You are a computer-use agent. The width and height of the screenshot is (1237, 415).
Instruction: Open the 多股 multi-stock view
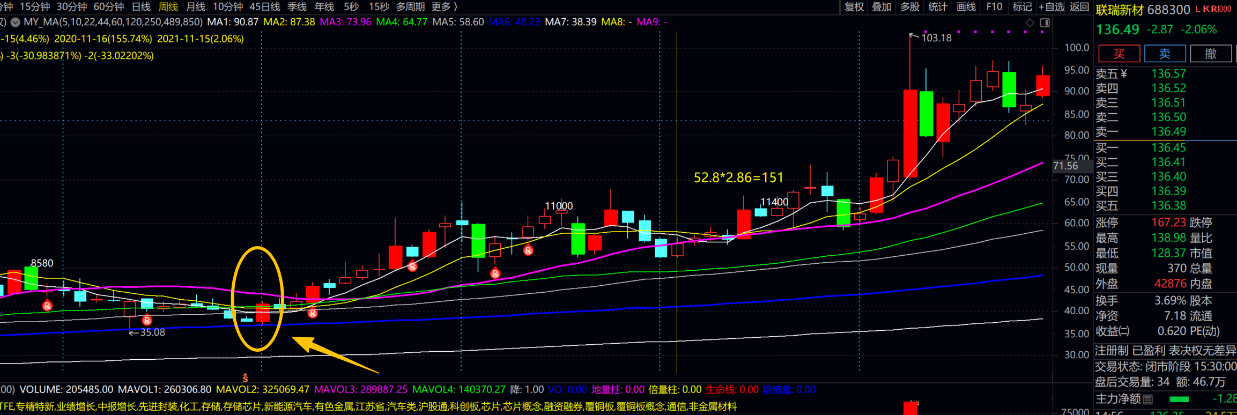point(909,7)
